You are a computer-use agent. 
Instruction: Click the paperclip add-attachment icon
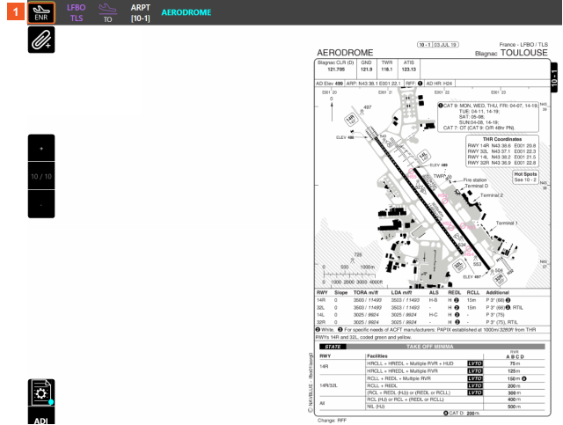point(41,40)
